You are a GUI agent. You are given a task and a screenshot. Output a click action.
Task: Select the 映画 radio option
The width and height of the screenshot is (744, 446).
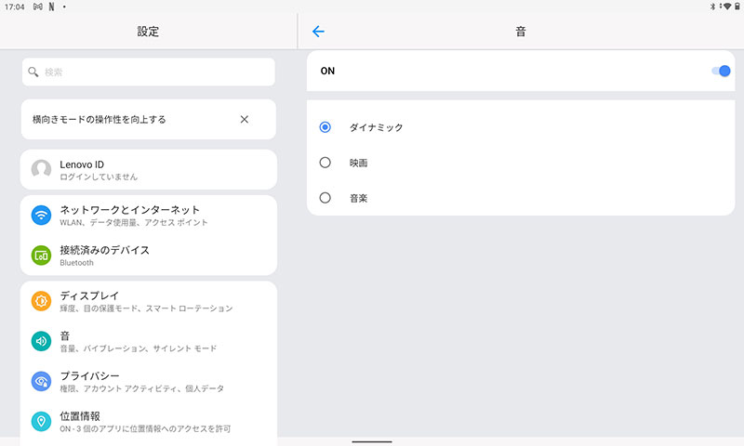pyautogui.click(x=325, y=163)
